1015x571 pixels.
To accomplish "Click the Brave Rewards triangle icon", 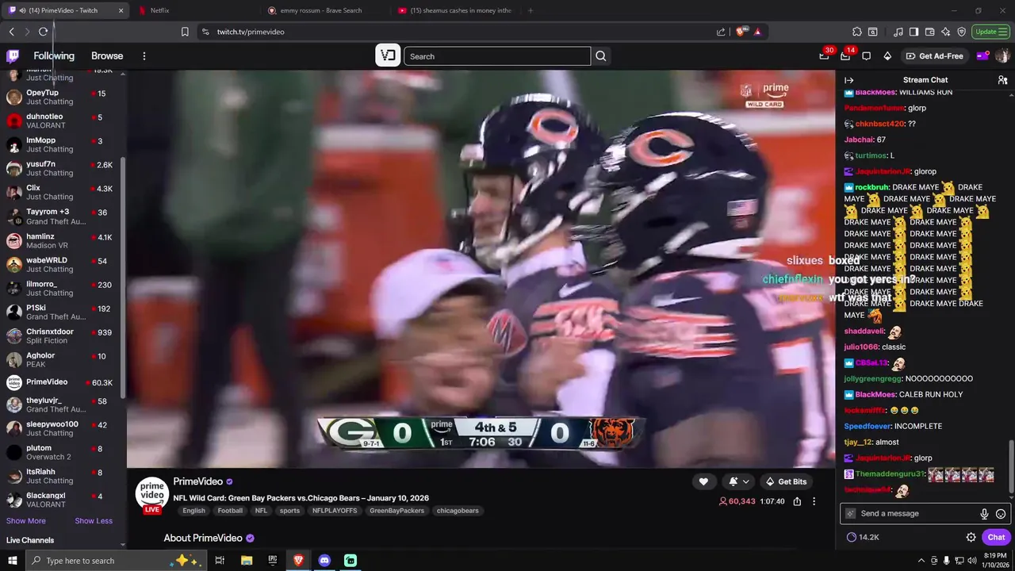I will click(x=757, y=32).
